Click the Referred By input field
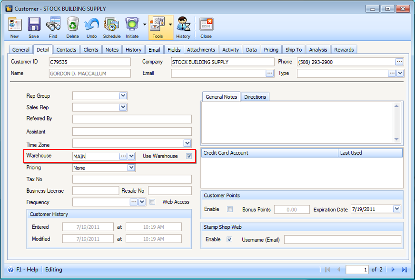Screen dimensions: 415x280 [132, 119]
